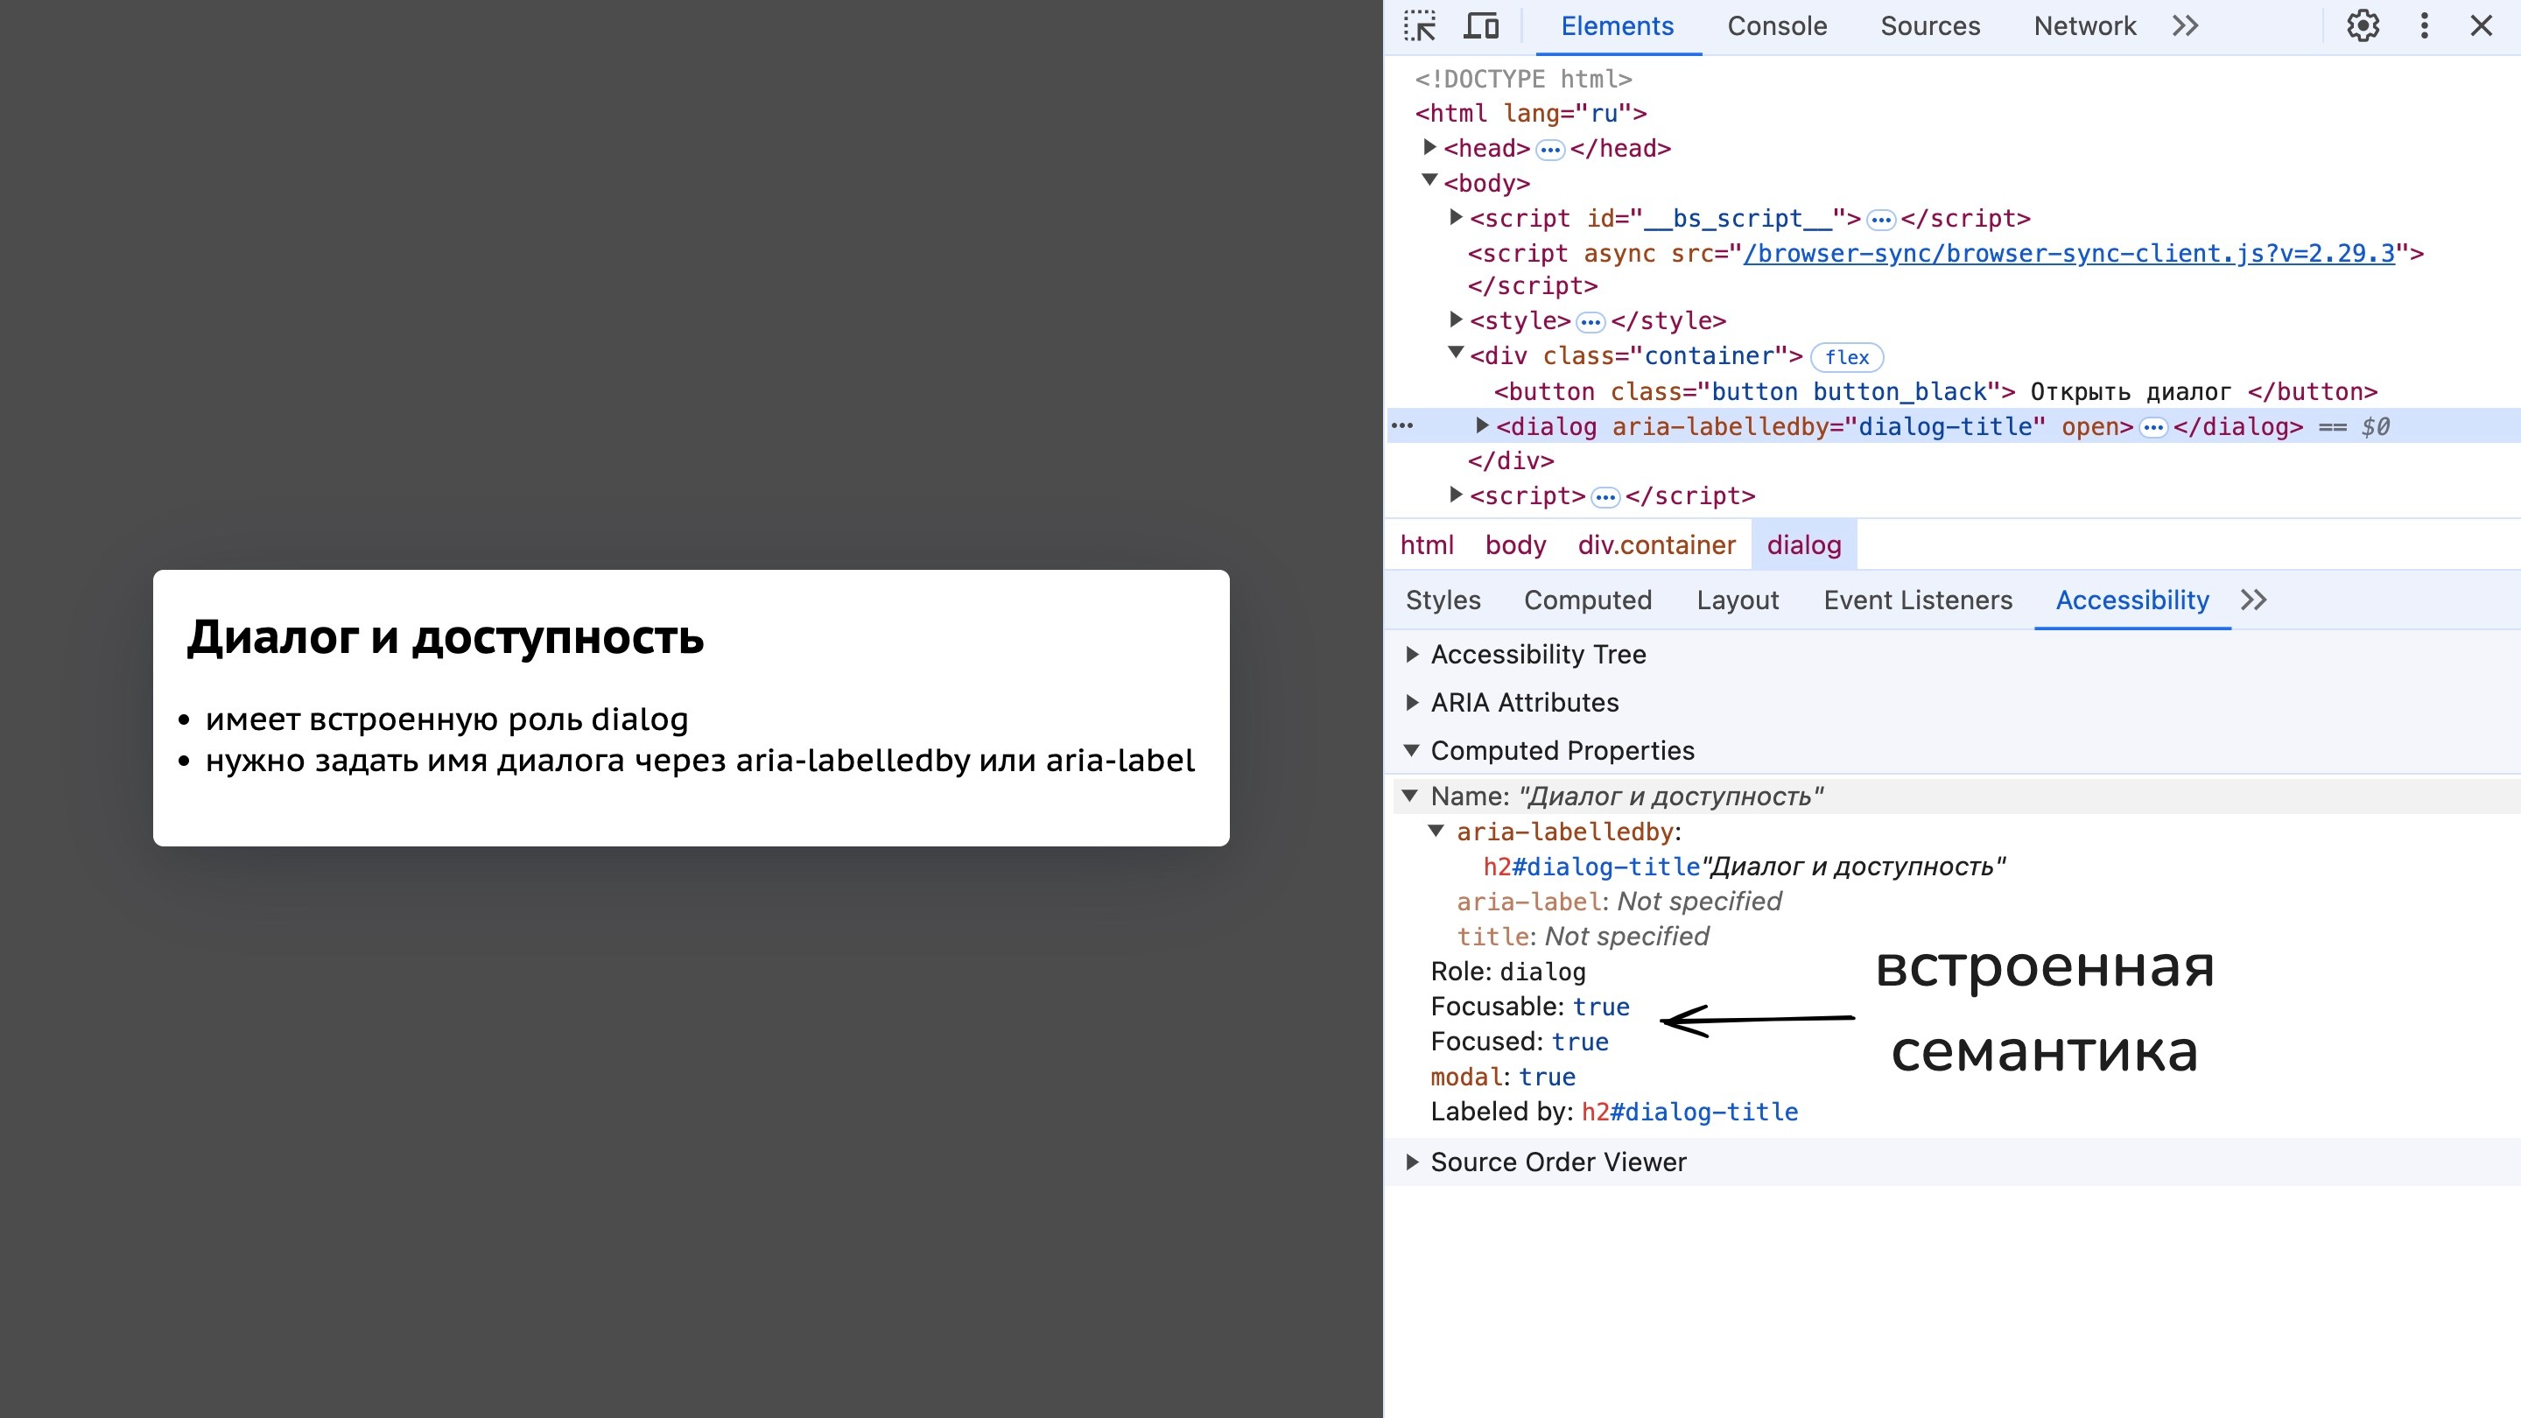Switch to the Console tab
The width and height of the screenshot is (2521, 1418).
click(x=1776, y=26)
